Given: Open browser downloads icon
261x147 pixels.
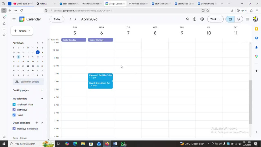Looking at the screenshot, I should tap(232, 10).
